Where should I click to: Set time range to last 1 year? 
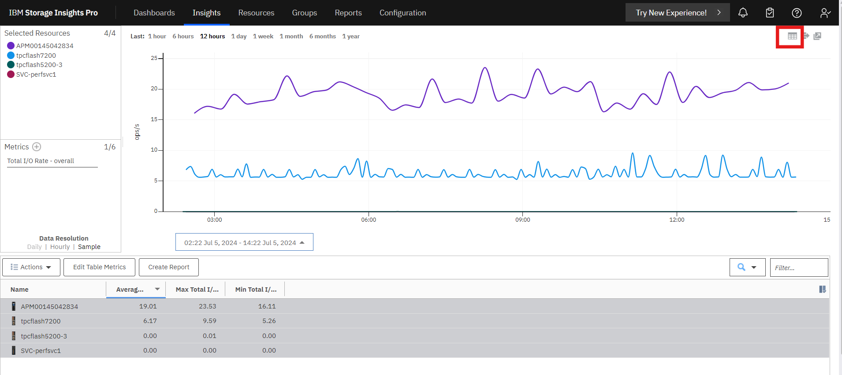(351, 36)
